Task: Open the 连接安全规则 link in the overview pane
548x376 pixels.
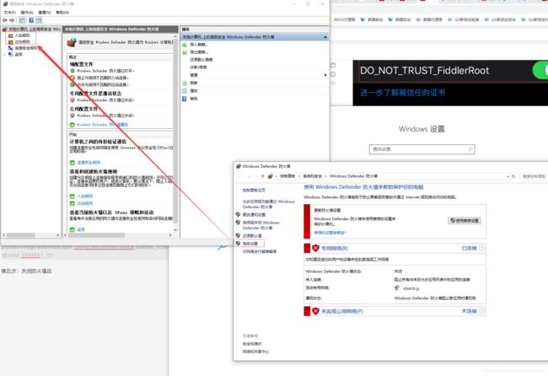Action: 89,163
